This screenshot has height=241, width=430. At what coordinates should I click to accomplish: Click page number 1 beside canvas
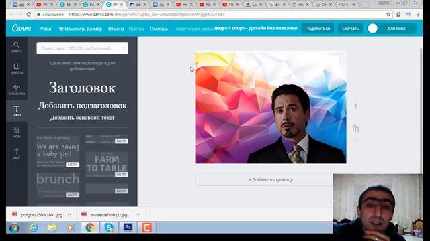[x=355, y=106]
